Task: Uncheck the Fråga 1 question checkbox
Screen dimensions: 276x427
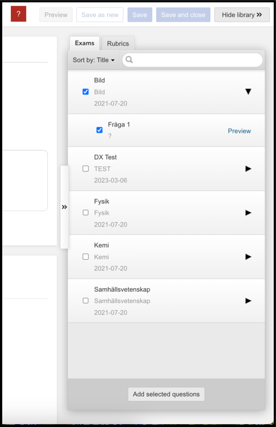Action: coord(99,130)
